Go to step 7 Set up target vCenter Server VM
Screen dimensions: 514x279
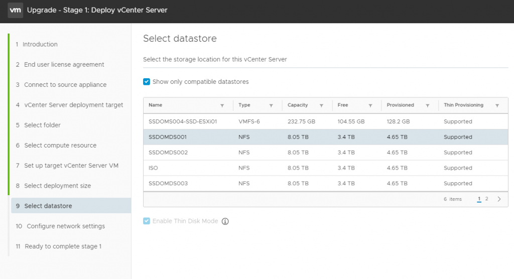[x=67, y=166]
